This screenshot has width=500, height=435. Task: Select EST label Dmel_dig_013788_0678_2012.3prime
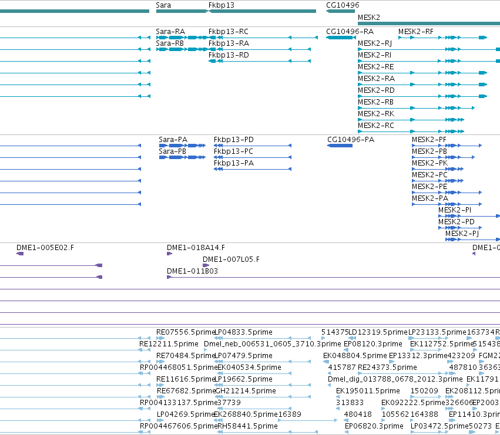click(395, 379)
